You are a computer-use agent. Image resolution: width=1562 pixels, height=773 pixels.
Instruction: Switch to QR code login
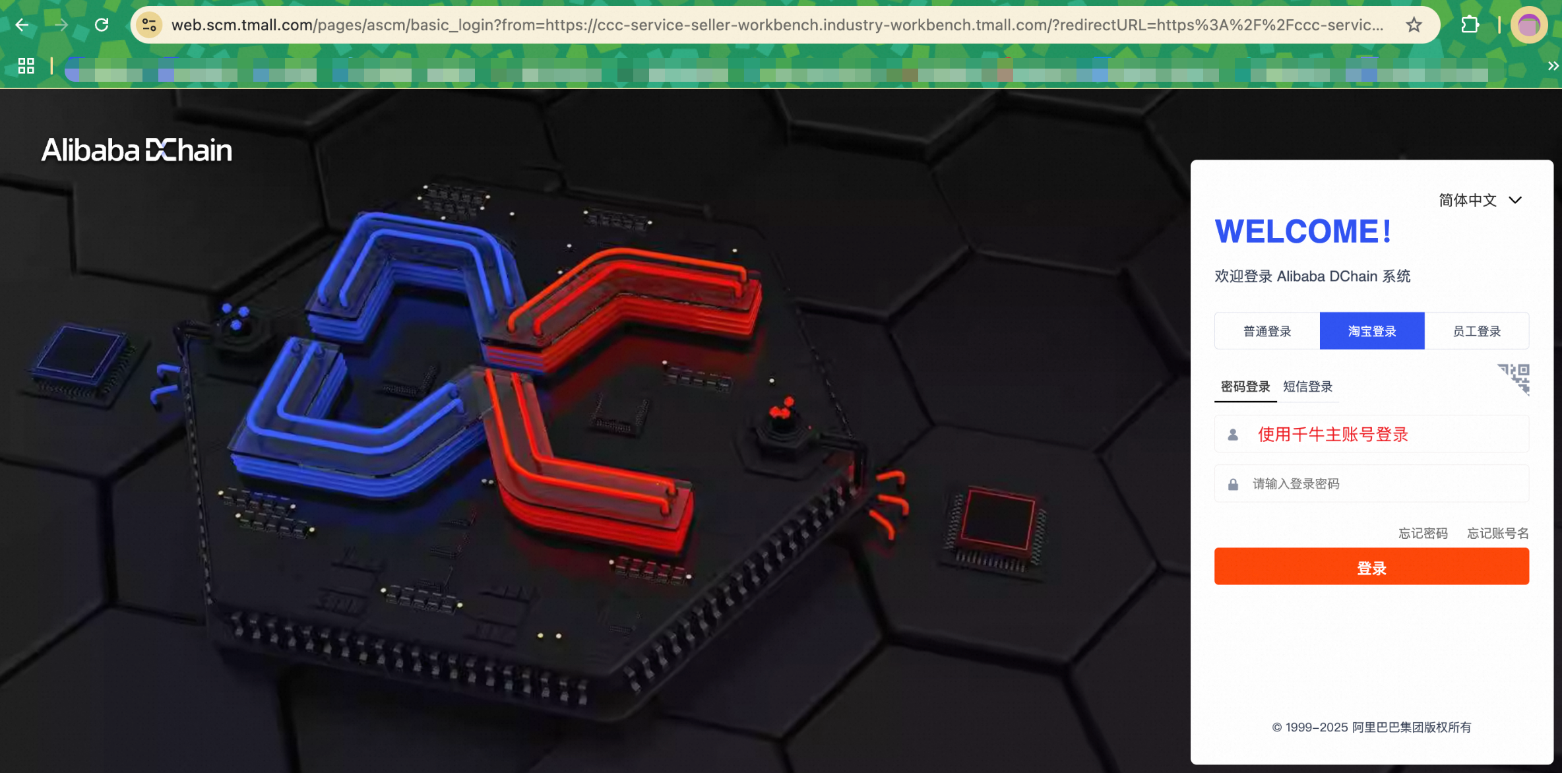click(x=1514, y=379)
